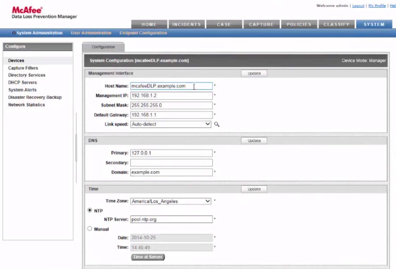Image resolution: width=396 pixels, height=269 pixels.
Task: Click the 'Device Mode: Manager' text
Action: click(x=364, y=61)
